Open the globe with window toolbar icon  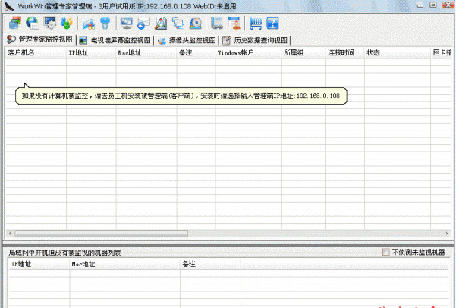(33, 23)
